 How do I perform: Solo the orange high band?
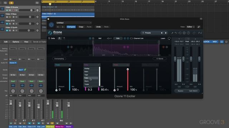167,47
